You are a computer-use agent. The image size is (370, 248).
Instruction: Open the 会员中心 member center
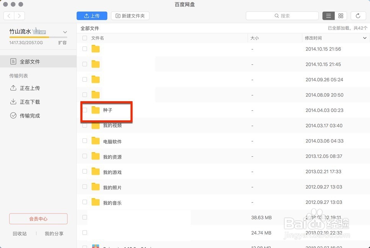point(38,218)
